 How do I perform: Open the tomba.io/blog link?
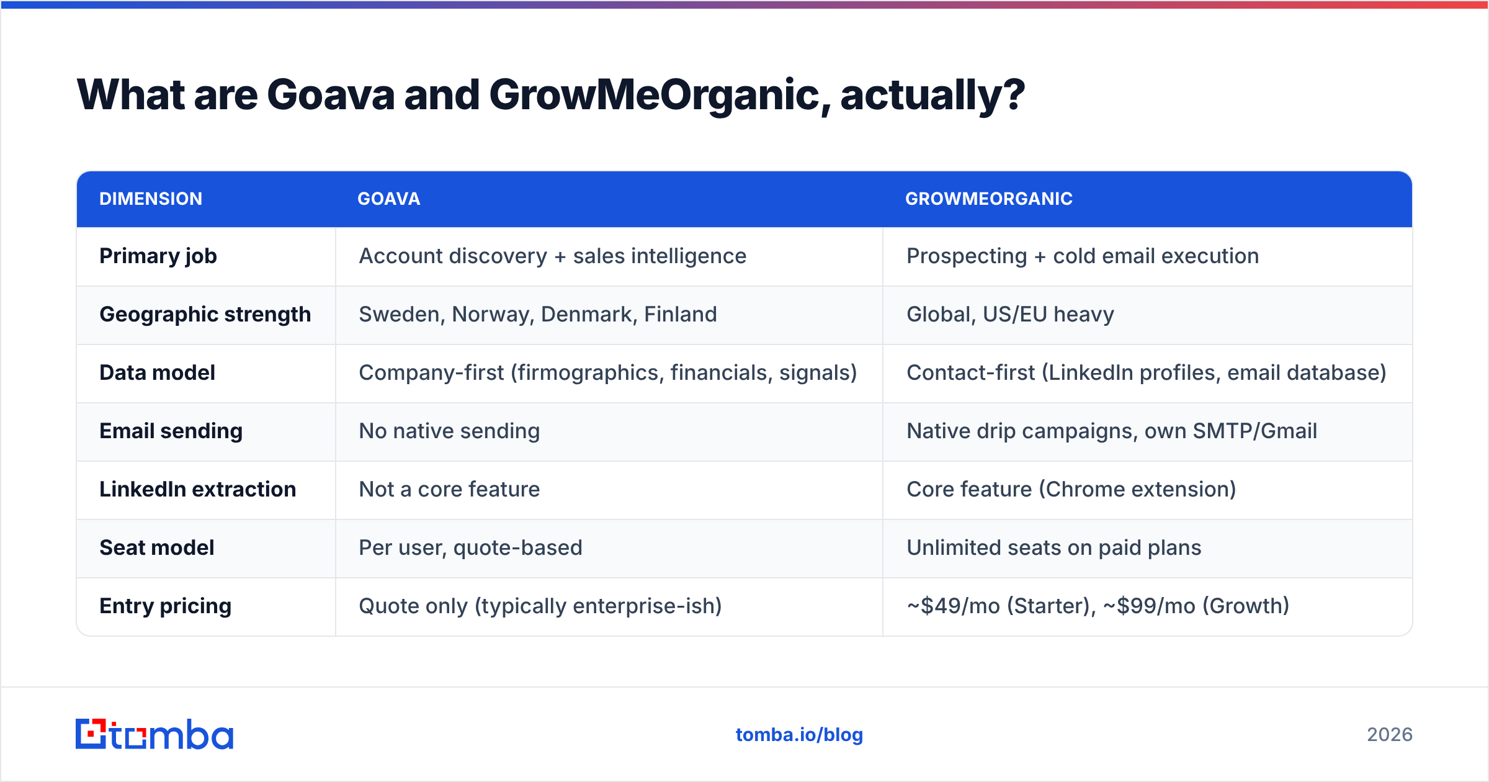tap(799, 735)
